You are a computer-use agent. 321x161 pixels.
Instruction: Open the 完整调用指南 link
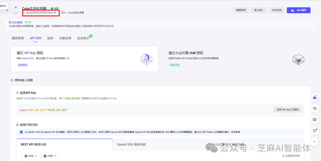click(x=291, y=156)
